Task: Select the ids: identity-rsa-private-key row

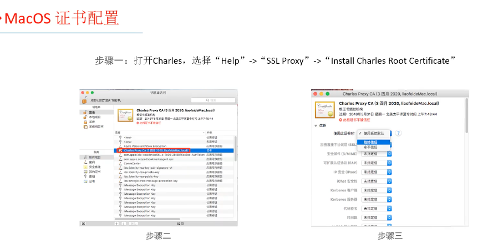Action: coord(174,172)
